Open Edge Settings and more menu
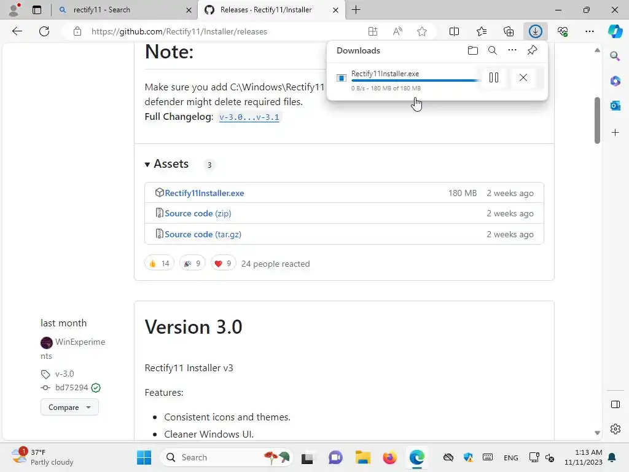629x472 pixels. click(x=589, y=31)
